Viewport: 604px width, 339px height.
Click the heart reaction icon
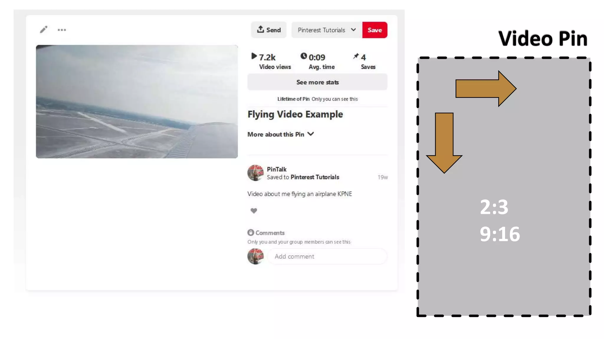254,211
